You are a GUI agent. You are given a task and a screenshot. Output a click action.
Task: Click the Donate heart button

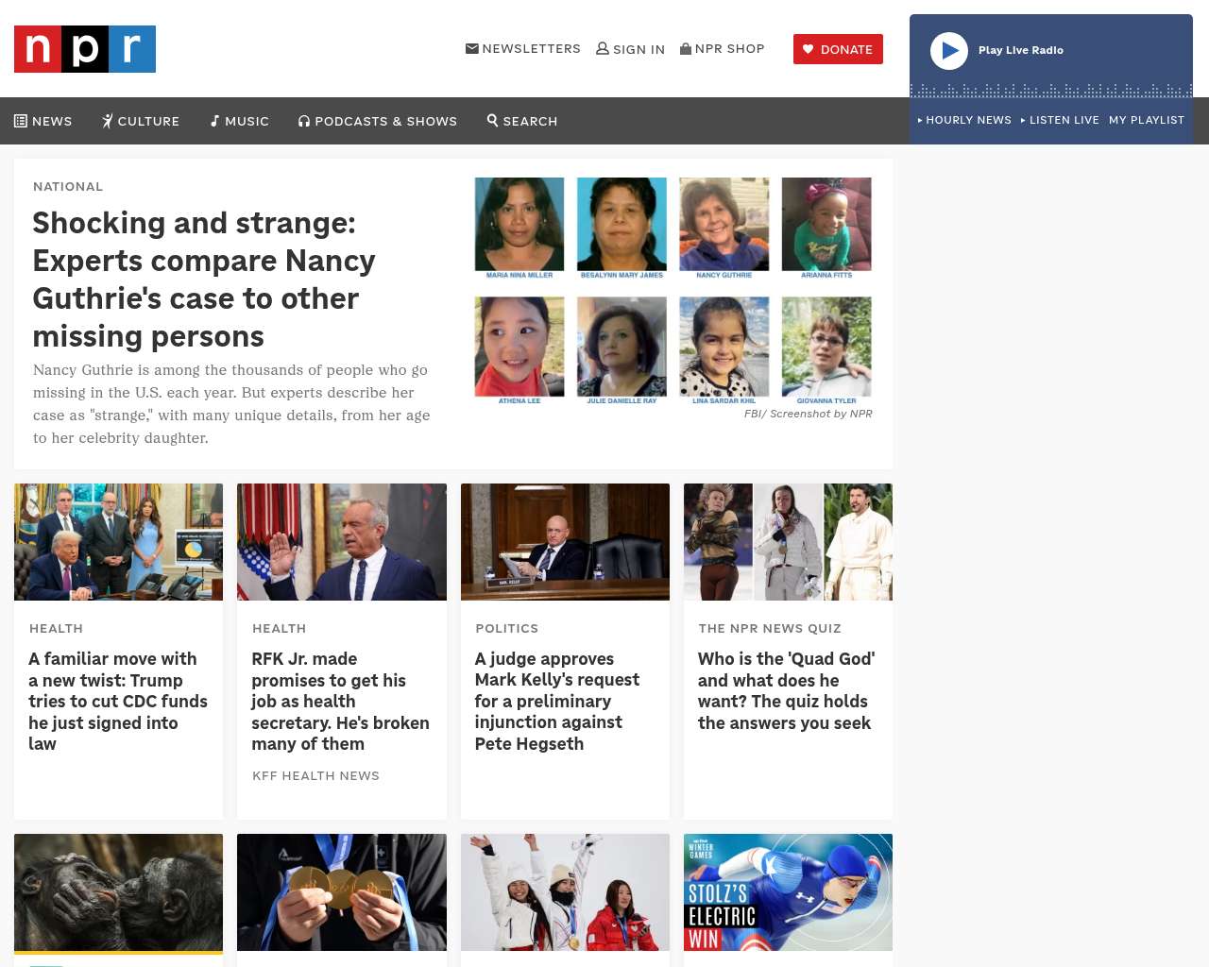pyautogui.click(x=838, y=49)
